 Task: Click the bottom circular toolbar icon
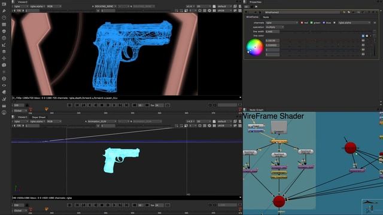point(4,113)
